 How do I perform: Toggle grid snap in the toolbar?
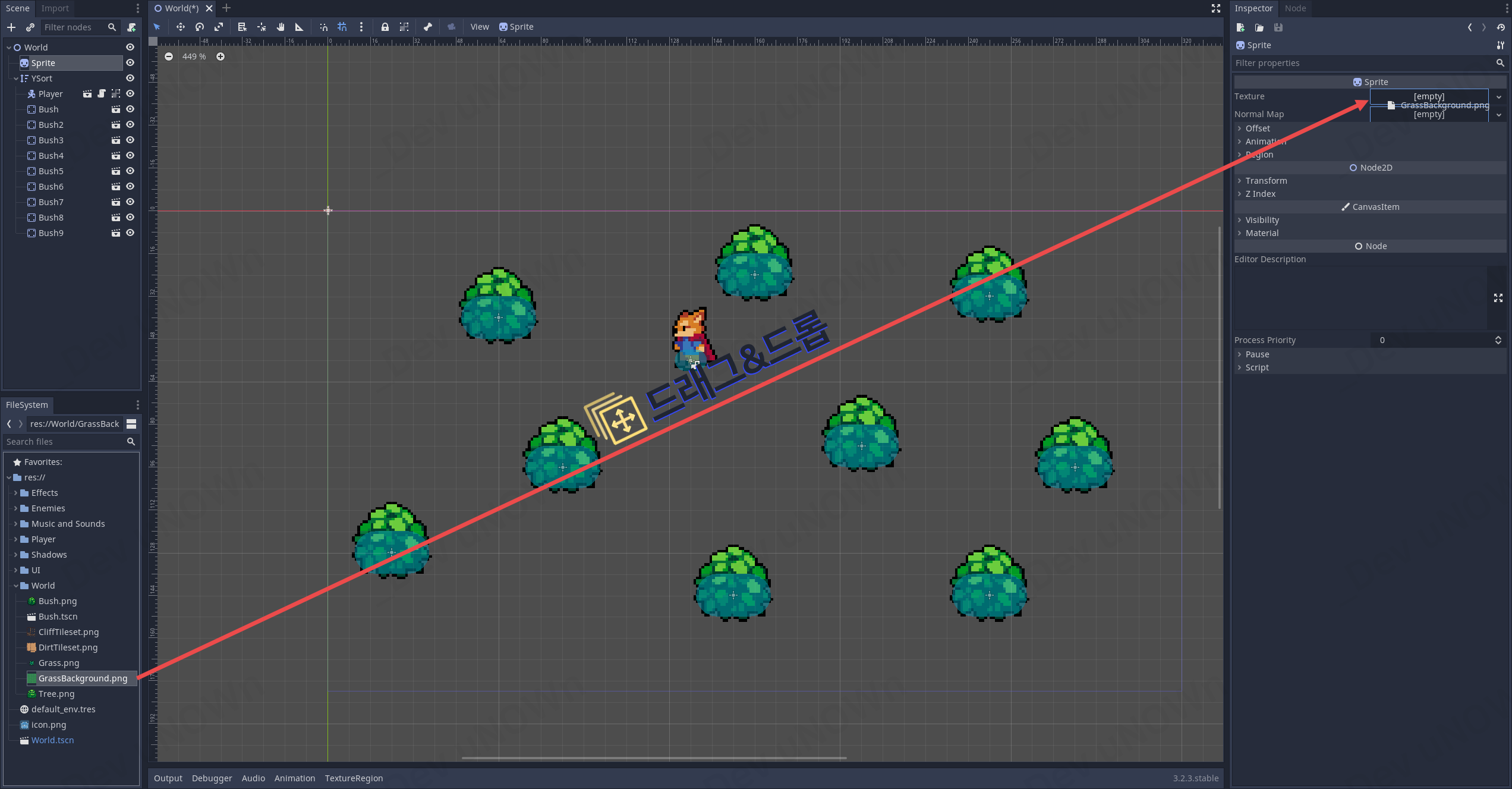tap(342, 27)
